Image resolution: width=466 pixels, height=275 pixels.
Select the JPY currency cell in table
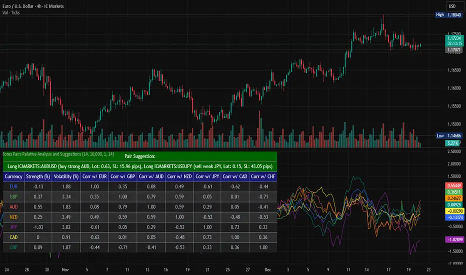click(13, 228)
